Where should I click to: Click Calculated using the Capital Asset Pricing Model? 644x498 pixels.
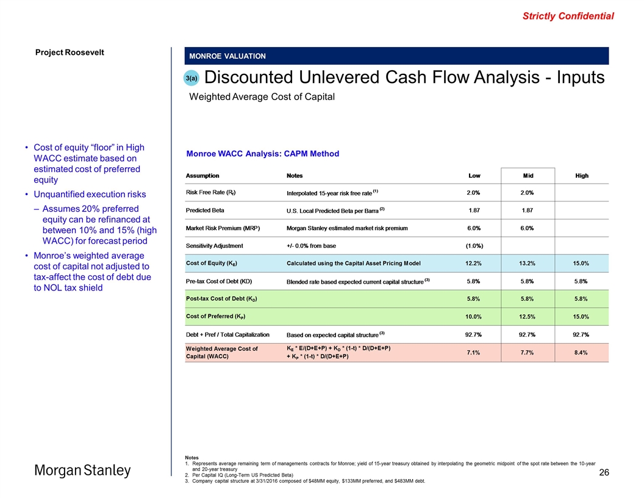(354, 263)
